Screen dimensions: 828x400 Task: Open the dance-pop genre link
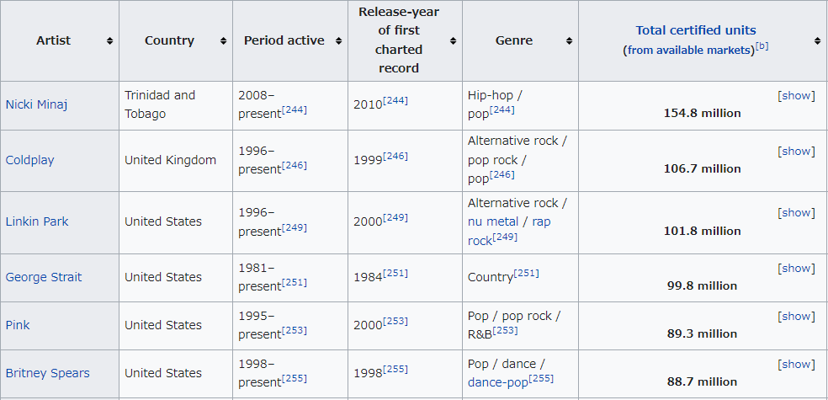point(497,382)
